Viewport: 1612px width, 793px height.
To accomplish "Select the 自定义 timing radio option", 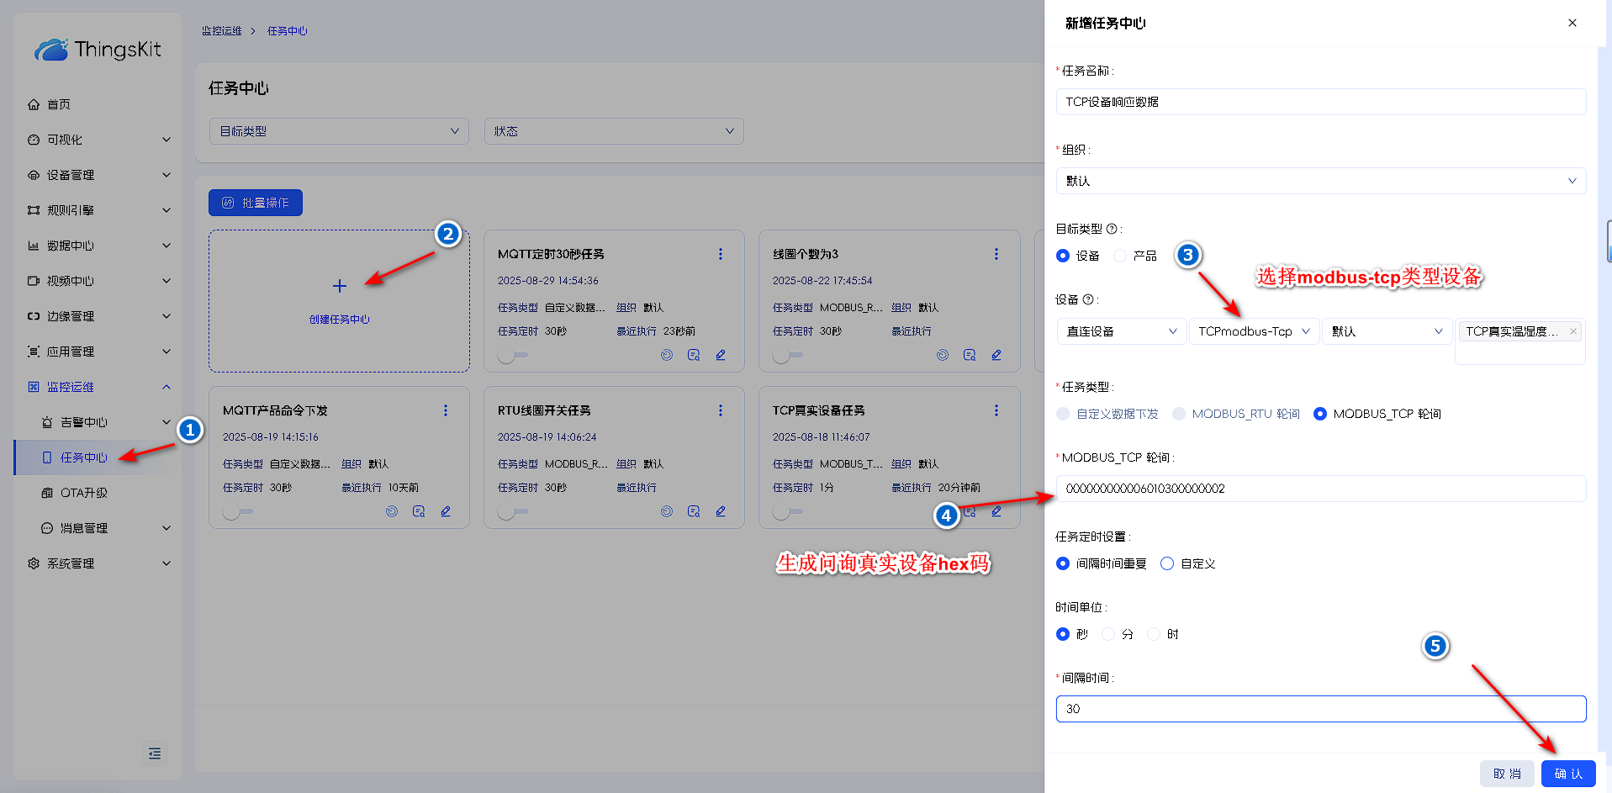I will [x=1167, y=563].
